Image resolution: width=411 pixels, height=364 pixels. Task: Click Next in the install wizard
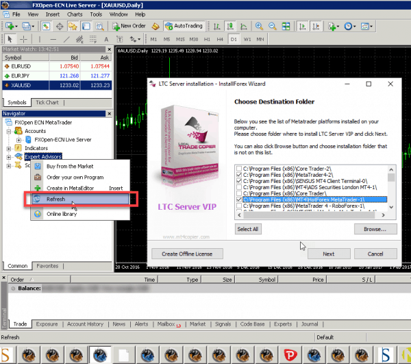coord(329,254)
